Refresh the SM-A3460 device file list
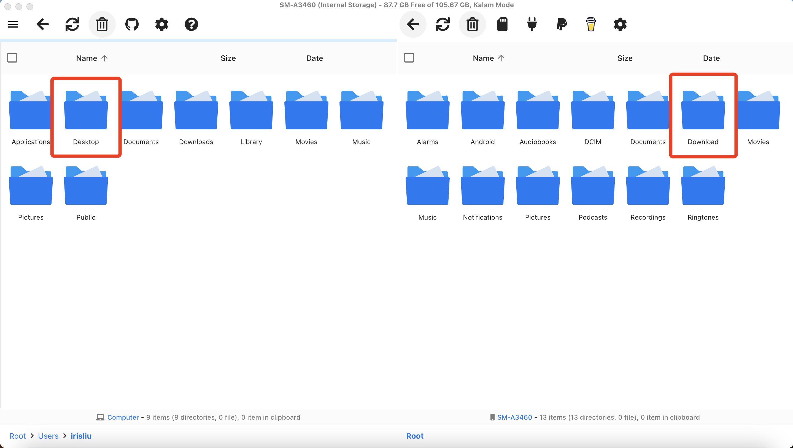The height and width of the screenshot is (448, 793). [x=443, y=24]
